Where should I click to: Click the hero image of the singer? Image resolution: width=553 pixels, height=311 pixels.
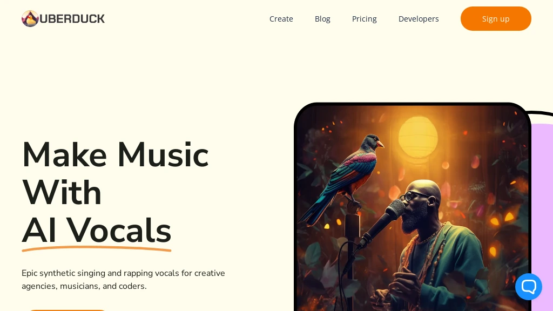413,207
